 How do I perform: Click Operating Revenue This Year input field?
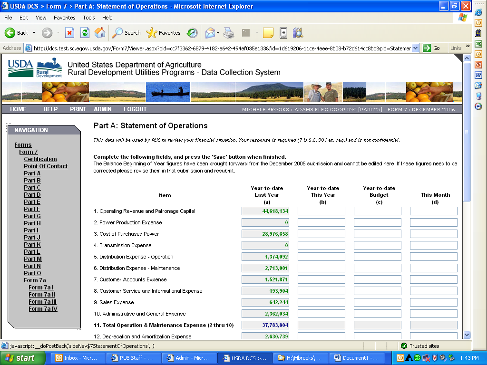pyautogui.click(x=321, y=211)
